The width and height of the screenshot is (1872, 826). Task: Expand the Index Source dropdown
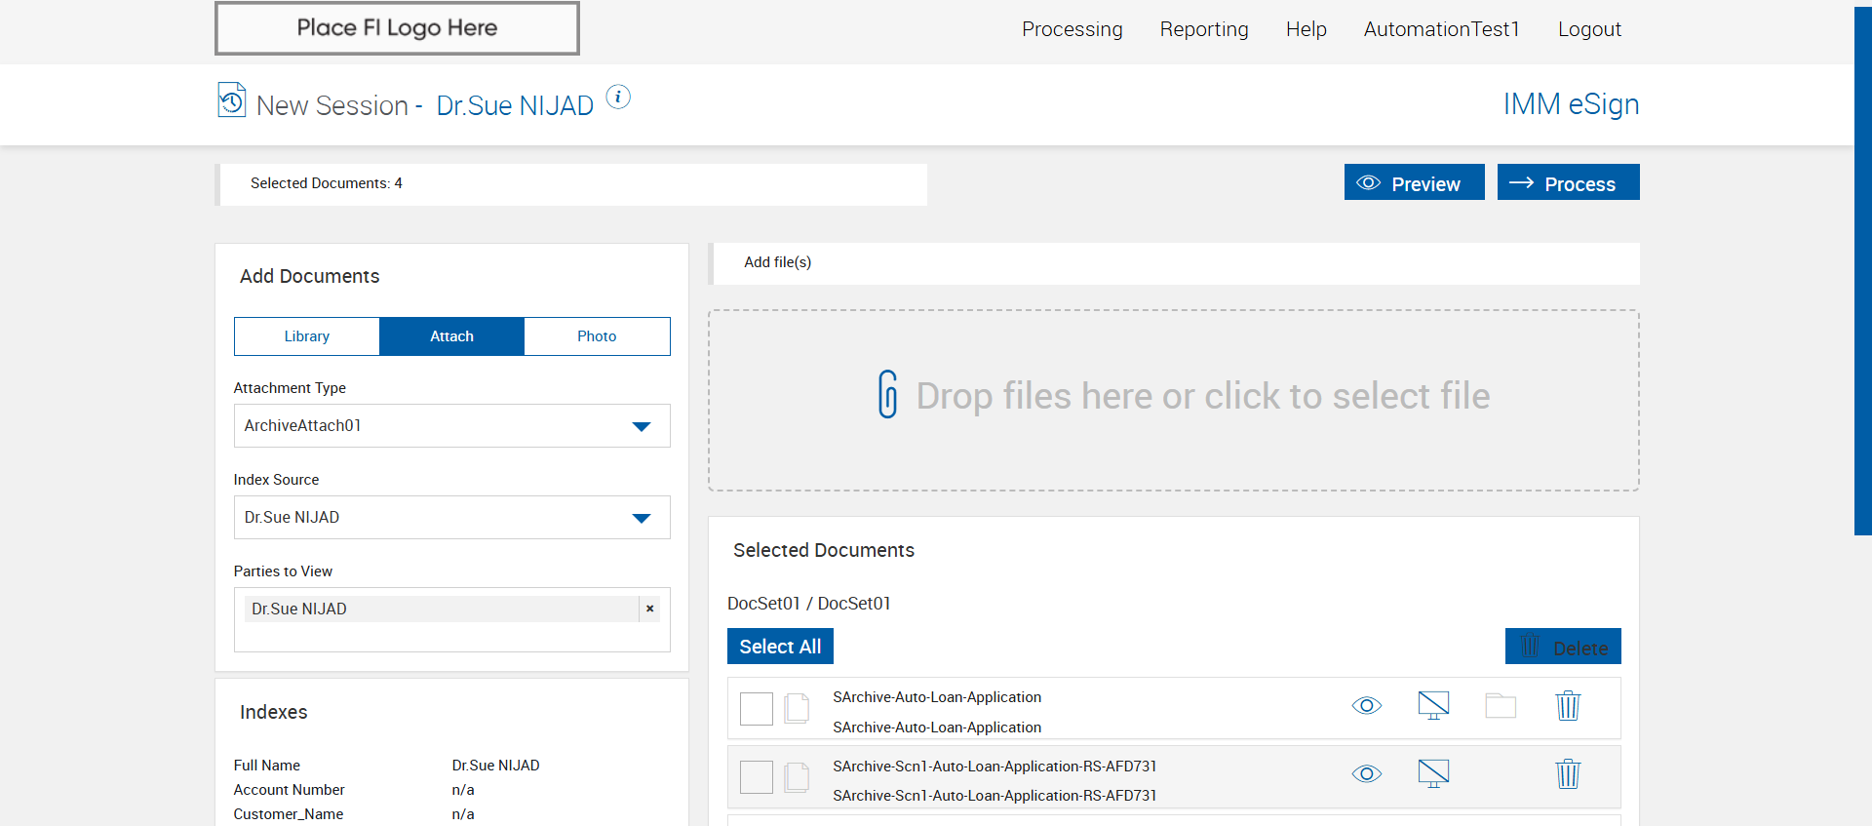pos(452,518)
